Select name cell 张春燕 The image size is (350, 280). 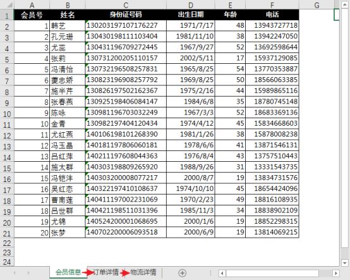pyautogui.click(x=67, y=102)
